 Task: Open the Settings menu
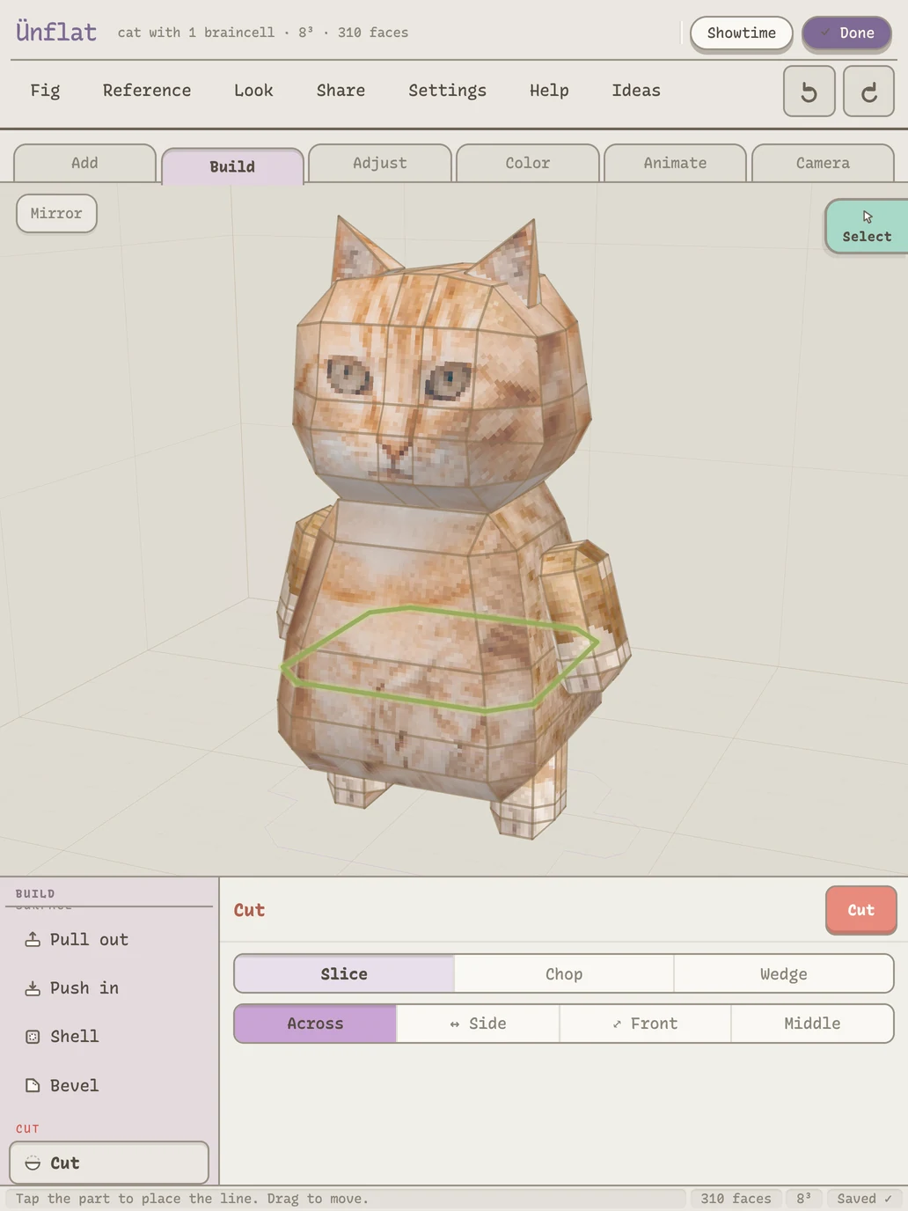pyautogui.click(x=447, y=91)
